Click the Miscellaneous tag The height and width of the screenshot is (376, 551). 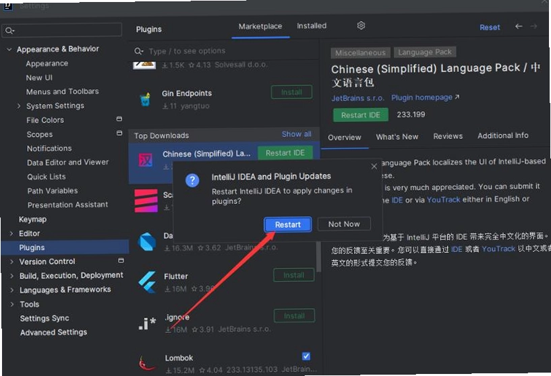click(x=360, y=53)
